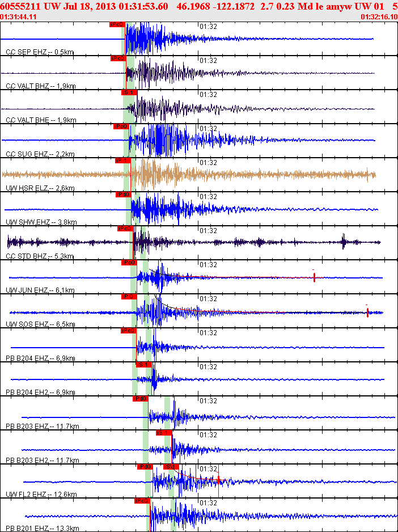Select station label CC STD BHZ -- 5.3km
Screen dimensions: 398x532
pyautogui.click(x=40, y=256)
